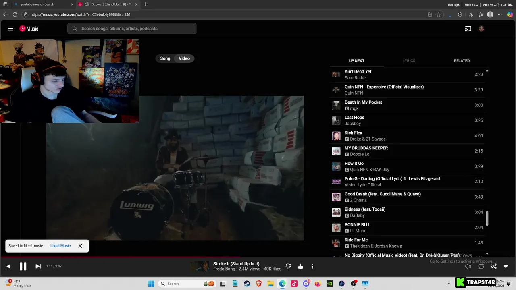
Task: Click the BONNIE BLU album thumbnail
Action: pos(336,228)
